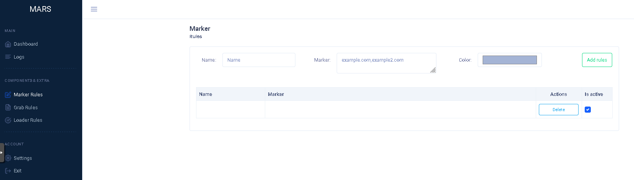This screenshot has height=180, width=634.
Task: Click the Dashboard home icon
Action: point(8,44)
